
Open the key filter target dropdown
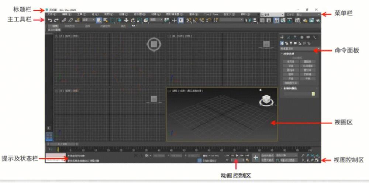[x=286, y=155]
